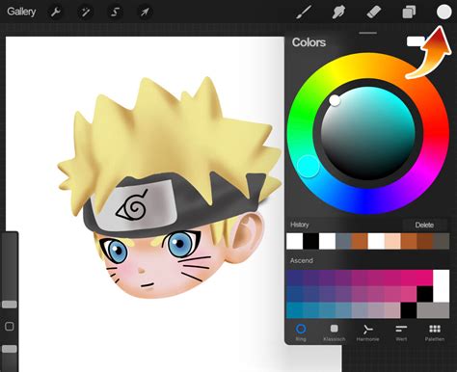Screen dimensions: 457x372
Task: Pick the gray swatch in Ascend palette
Action: [x=433, y=310]
